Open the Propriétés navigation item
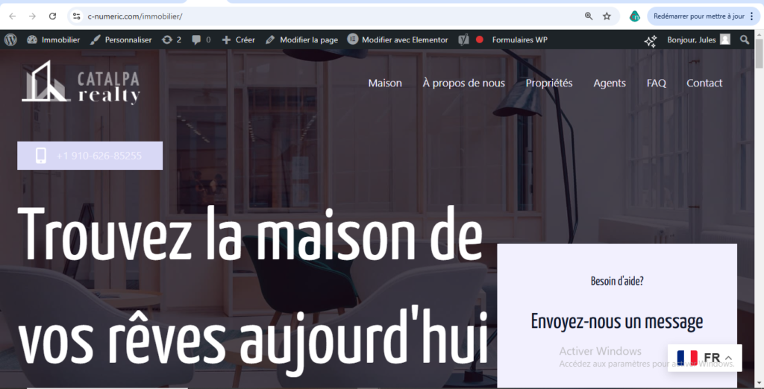The height and width of the screenshot is (389, 764). point(549,83)
